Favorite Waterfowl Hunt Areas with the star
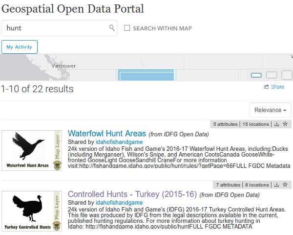The image size is (293, 235). (x=285, y=124)
